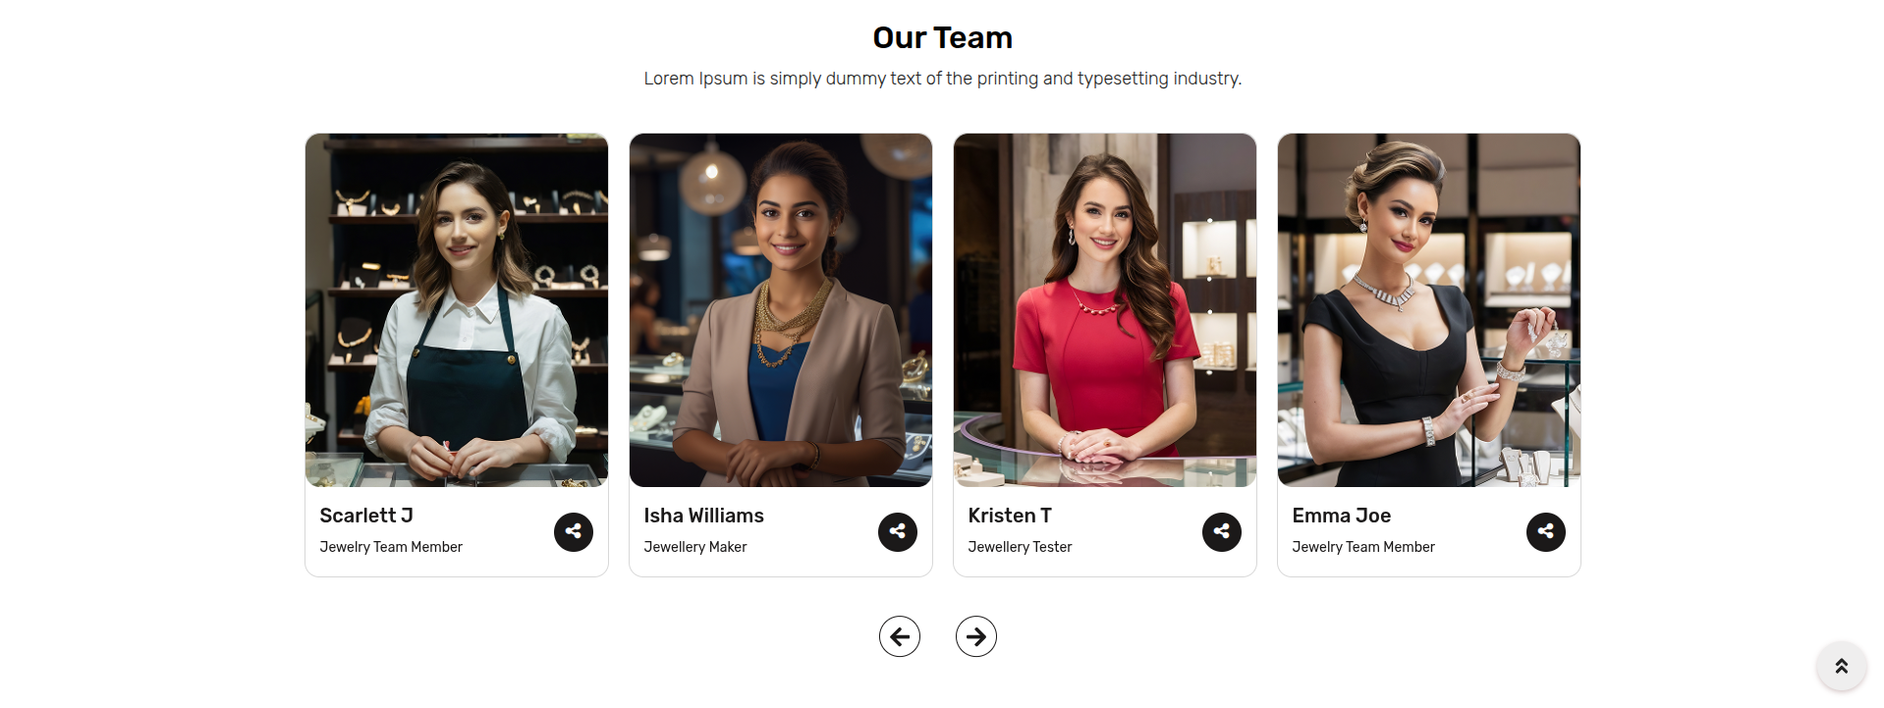Viewport: 1884px width, 708px height.
Task: Click the Scarlett J name
Action: point(366,516)
